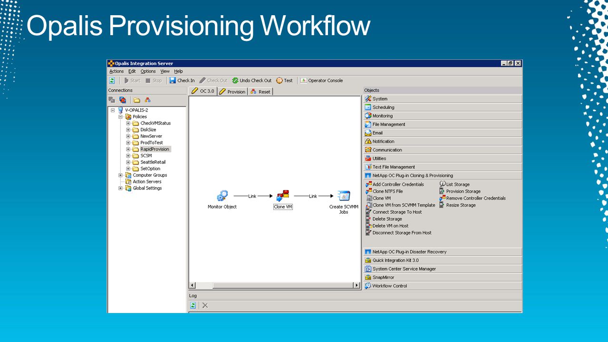Click the Add Controller Credentials object
This screenshot has height=342, width=608.
click(395, 184)
